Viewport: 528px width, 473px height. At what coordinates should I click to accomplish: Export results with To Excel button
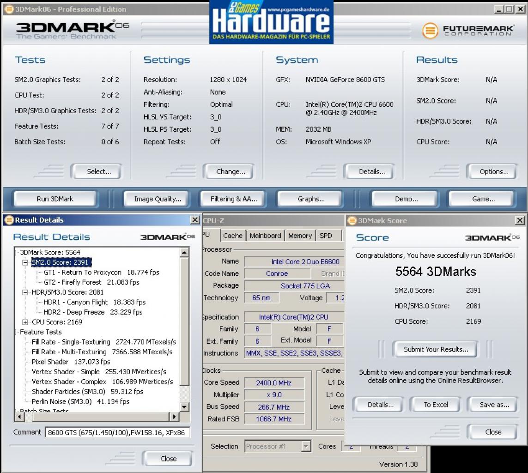pyautogui.click(x=436, y=405)
